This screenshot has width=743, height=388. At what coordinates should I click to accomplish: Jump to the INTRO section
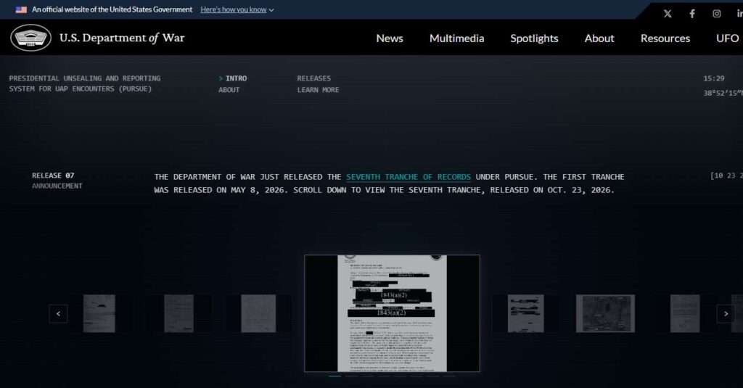tap(236, 78)
